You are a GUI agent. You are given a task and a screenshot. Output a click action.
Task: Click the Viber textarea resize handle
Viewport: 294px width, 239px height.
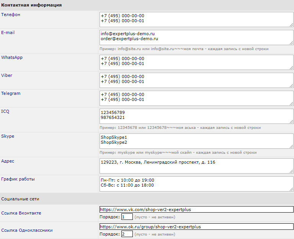click(291, 86)
